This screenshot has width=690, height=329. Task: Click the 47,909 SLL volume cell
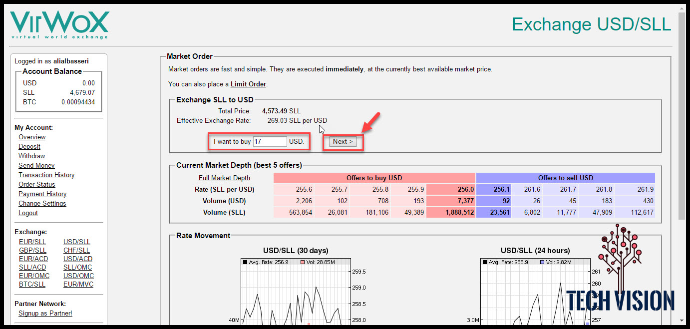click(x=596, y=212)
